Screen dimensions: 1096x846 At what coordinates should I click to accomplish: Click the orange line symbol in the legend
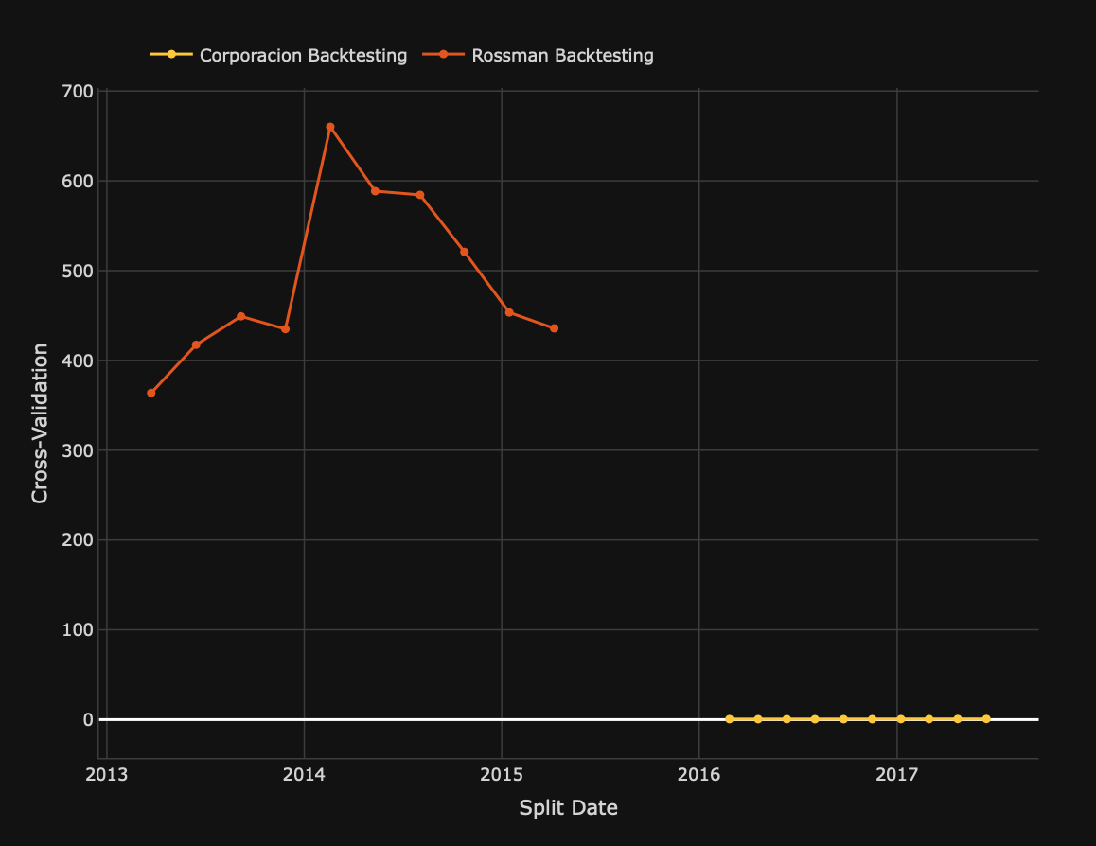pos(446,55)
